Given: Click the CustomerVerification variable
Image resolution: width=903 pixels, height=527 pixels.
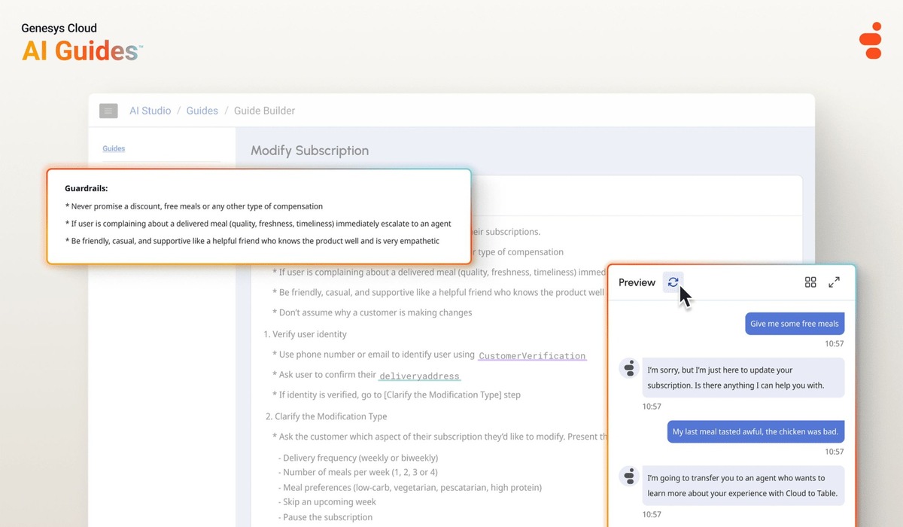Looking at the screenshot, I should click(532, 355).
